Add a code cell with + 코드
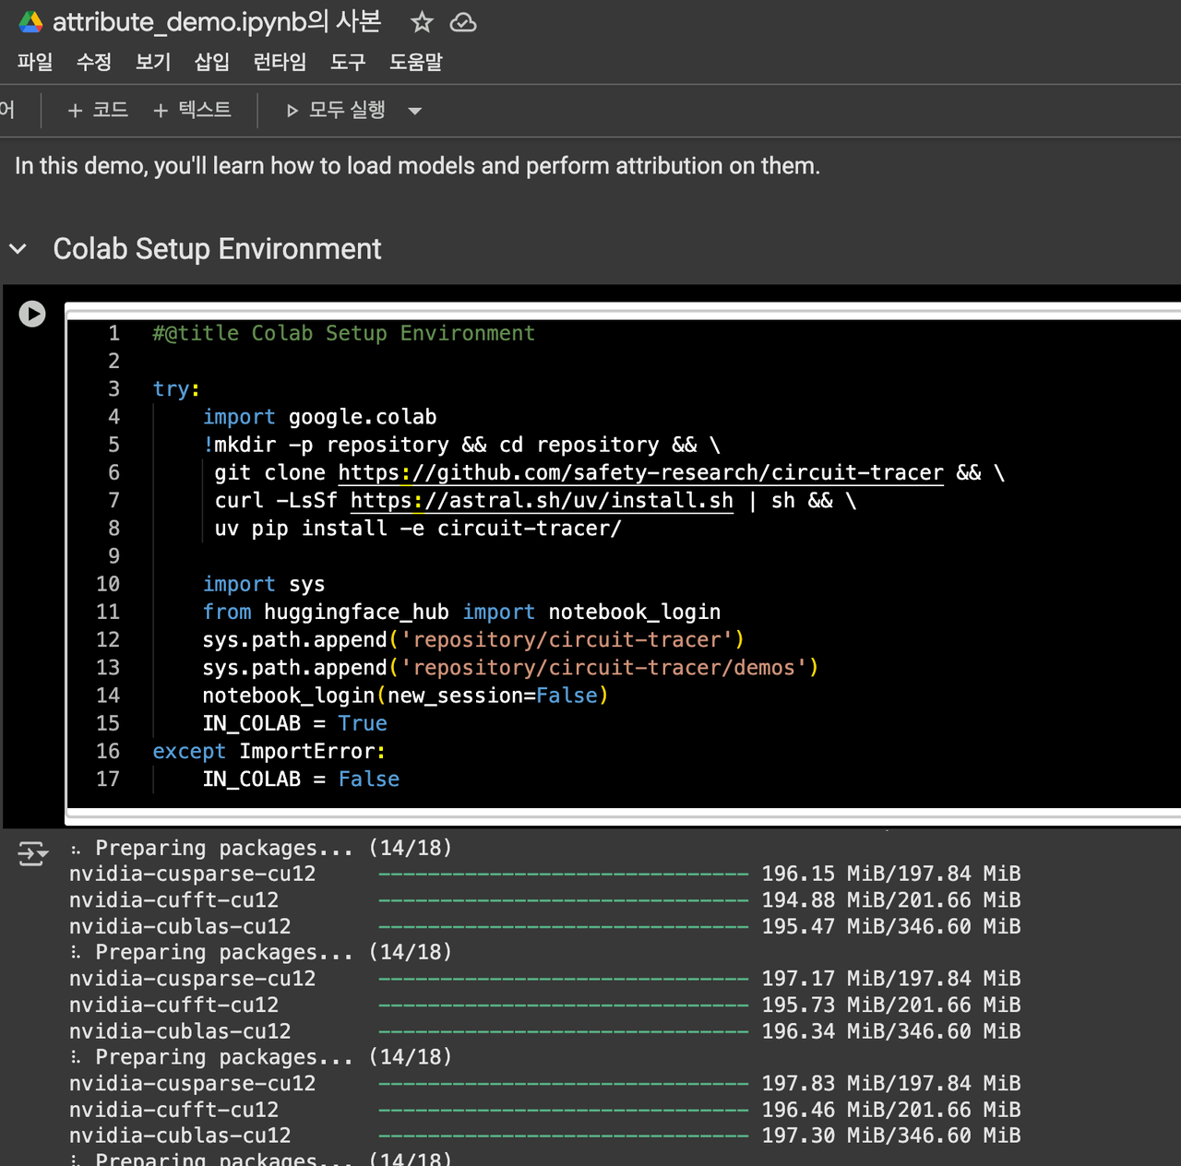The image size is (1181, 1166). (98, 110)
